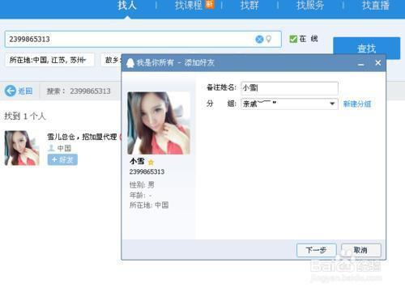Click the 取消 cancel button
The height and width of the screenshot is (292, 405).
click(x=361, y=250)
